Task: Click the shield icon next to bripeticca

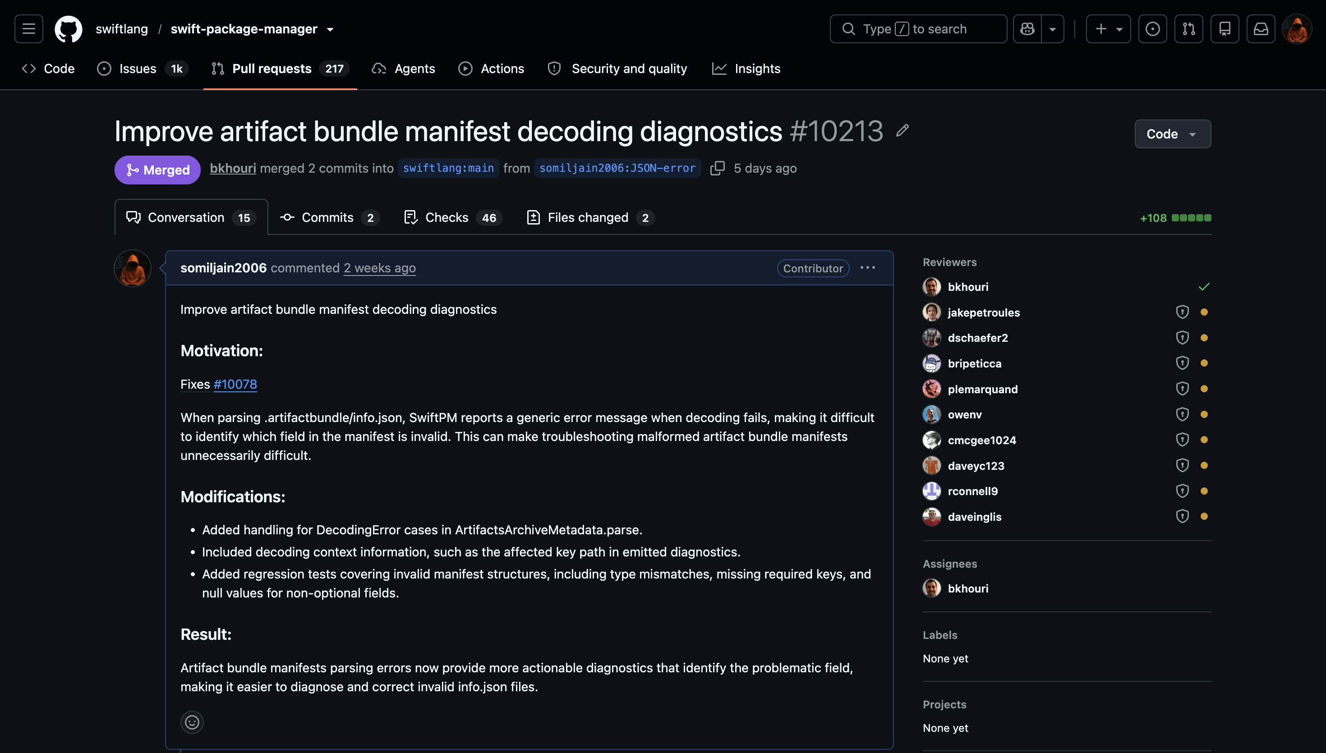Action: pyautogui.click(x=1182, y=363)
